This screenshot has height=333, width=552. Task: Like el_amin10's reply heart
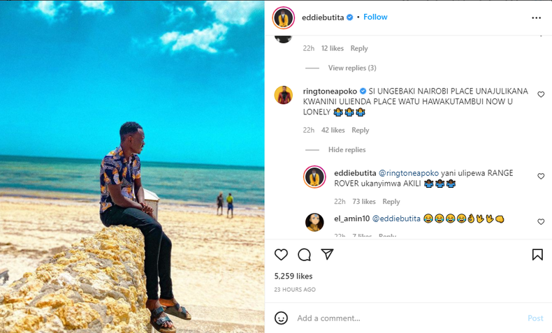pos(541,221)
